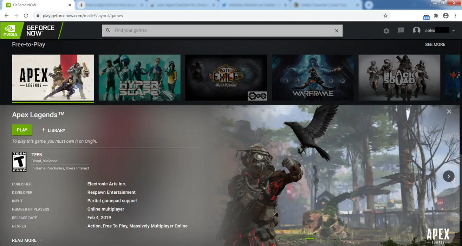Show next screenshot with arrow button

(x=449, y=176)
